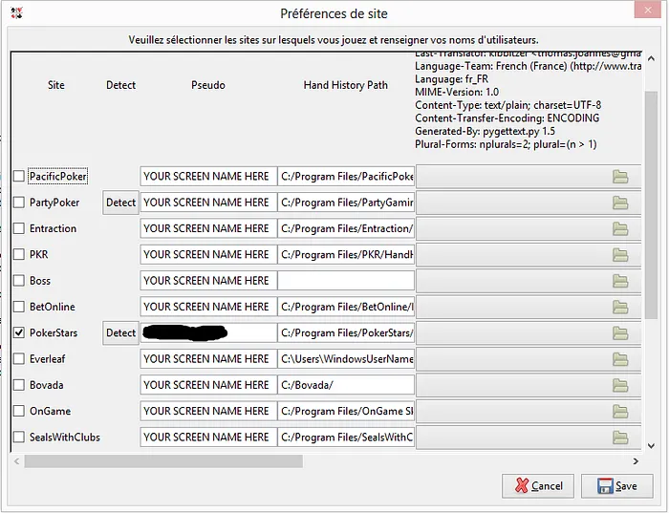Enable the PKR site checkbox
The image size is (669, 513).
coord(19,254)
